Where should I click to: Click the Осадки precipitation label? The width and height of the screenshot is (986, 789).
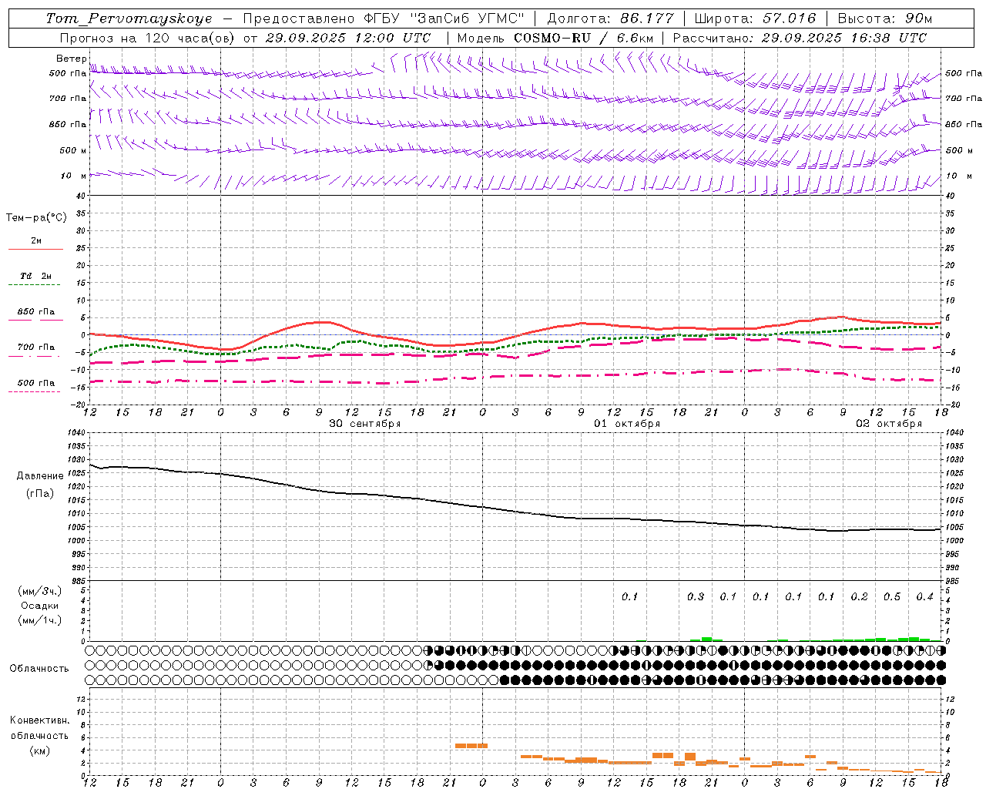click(40, 606)
